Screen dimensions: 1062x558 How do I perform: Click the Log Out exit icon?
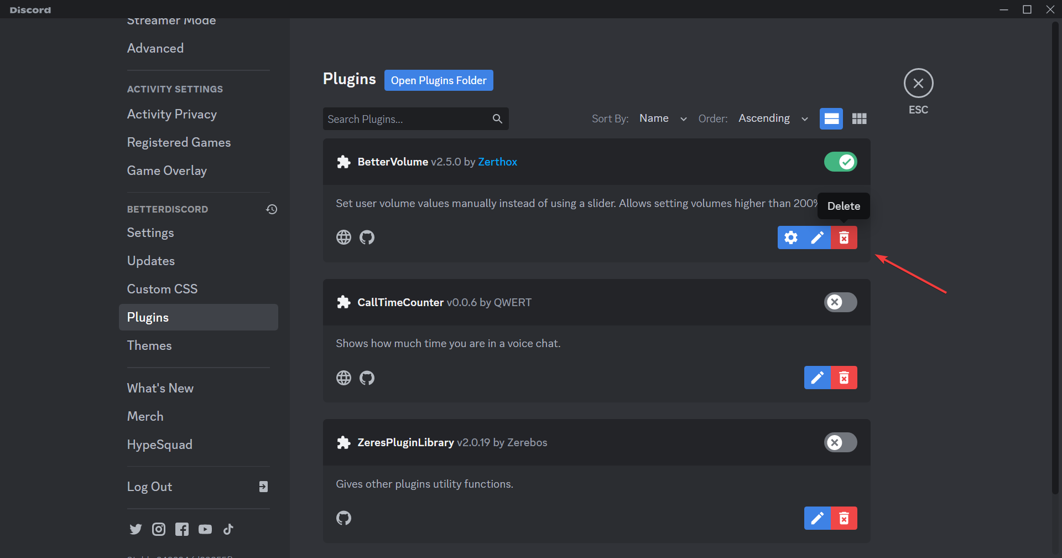tap(263, 487)
